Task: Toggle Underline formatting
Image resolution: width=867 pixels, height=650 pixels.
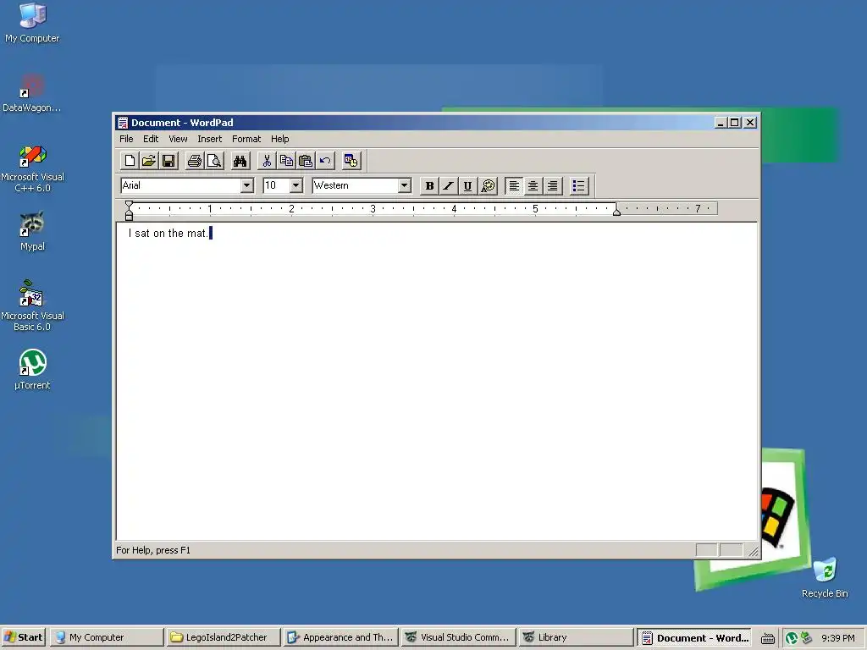Action: [x=467, y=185]
